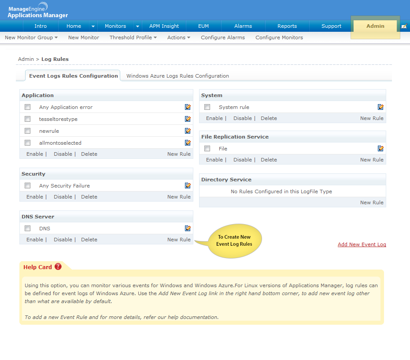Click Disable in the DNS Server section
The width and height of the screenshot is (410, 360).
(63, 240)
